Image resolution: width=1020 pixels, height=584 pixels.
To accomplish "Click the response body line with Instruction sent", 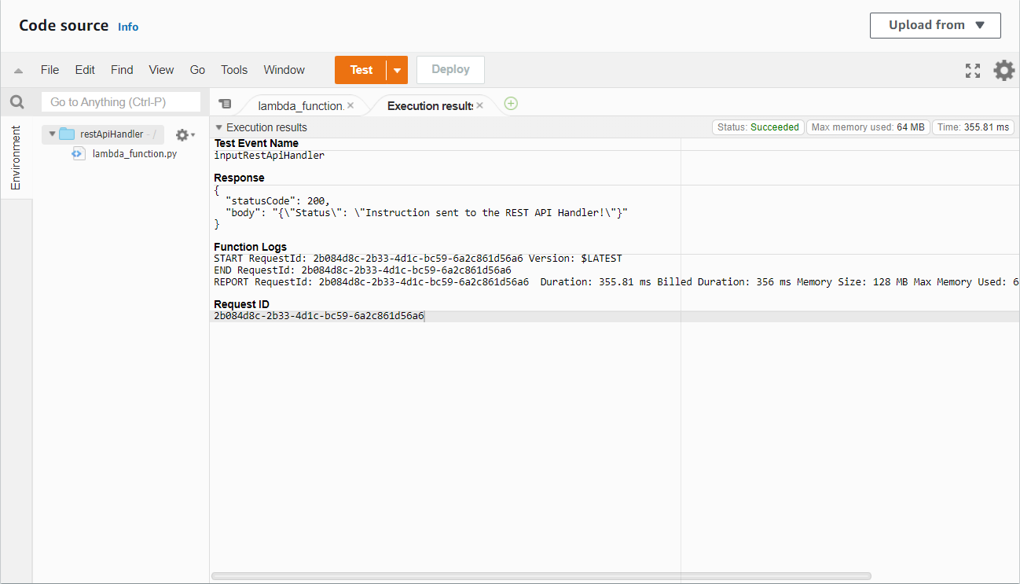I will (427, 213).
